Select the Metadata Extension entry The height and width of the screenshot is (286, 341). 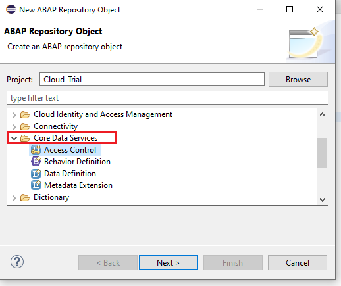point(78,185)
